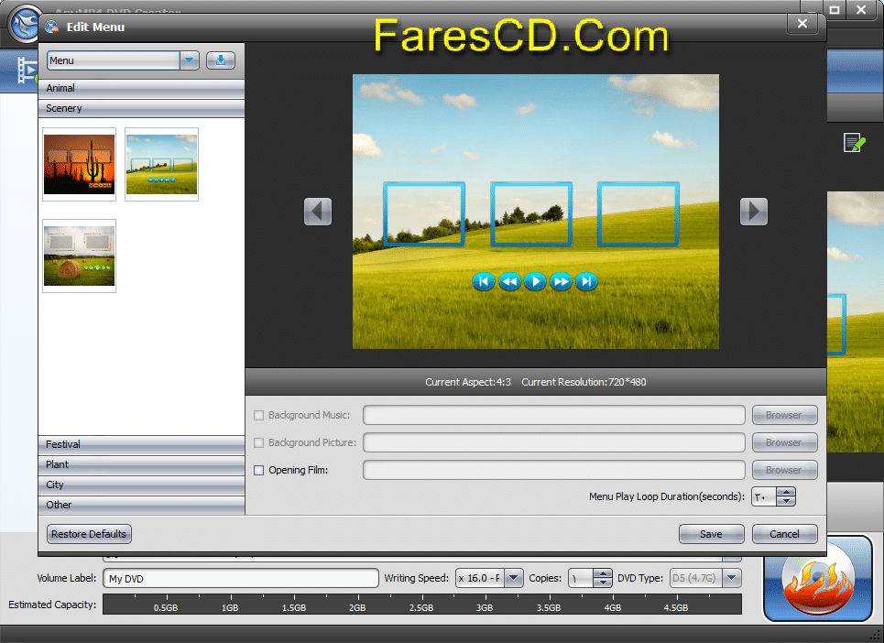Expand the Other template category

point(141,505)
